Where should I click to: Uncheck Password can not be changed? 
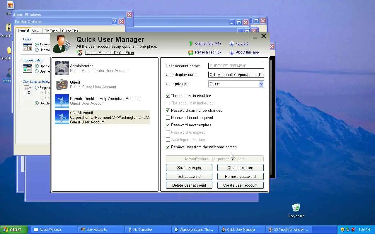pyautogui.click(x=168, y=110)
